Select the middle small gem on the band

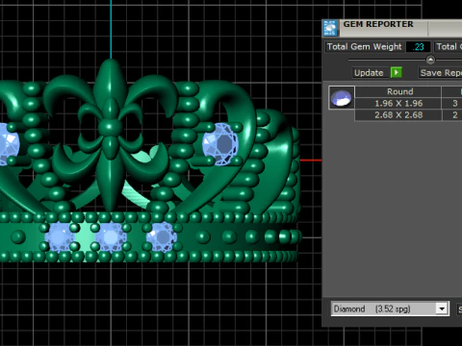click(111, 237)
